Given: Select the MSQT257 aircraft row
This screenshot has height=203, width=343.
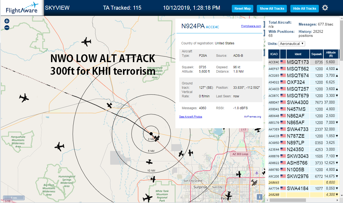Looking at the screenshot, I should tap(304, 89).
